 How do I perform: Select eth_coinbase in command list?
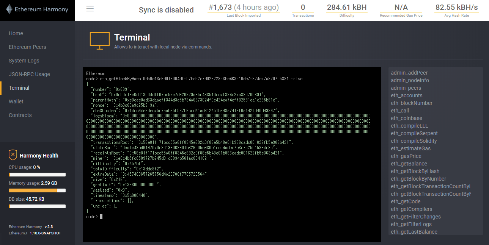pos(406,118)
